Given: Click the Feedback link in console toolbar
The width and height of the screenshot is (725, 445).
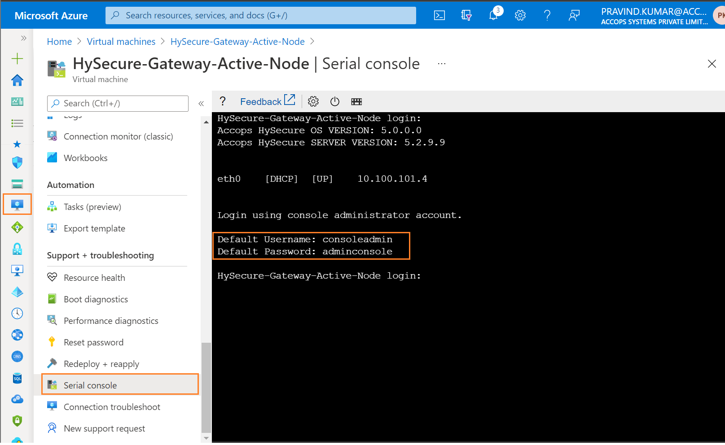Looking at the screenshot, I should coord(268,101).
